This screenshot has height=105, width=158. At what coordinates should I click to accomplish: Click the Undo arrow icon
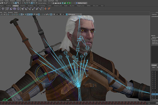point(4,3)
